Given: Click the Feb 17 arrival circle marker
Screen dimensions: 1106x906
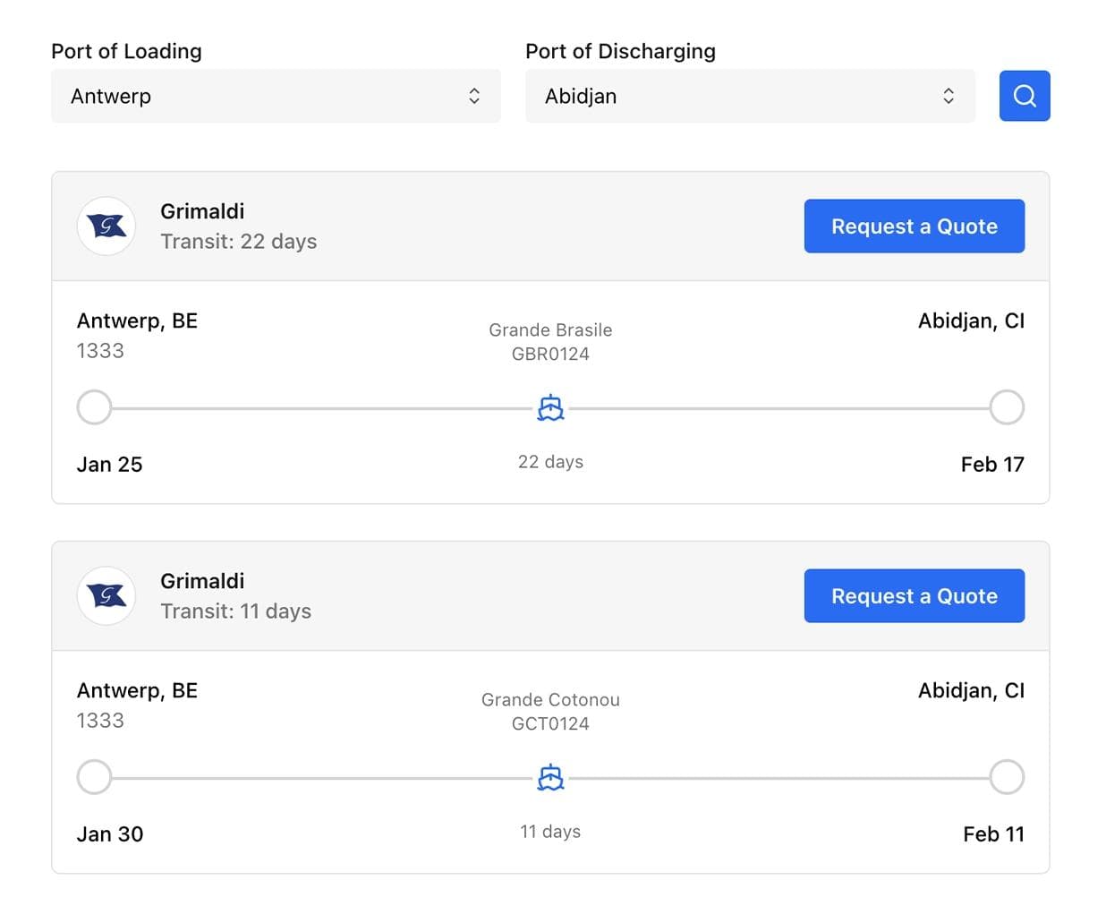Looking at the screenshot, I should click(1007, 407).
